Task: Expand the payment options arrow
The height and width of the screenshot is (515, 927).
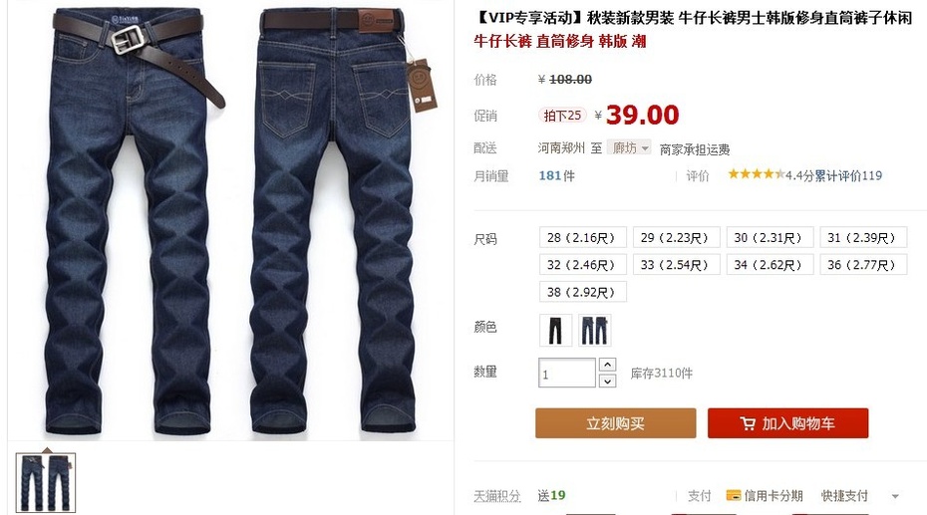Action: (895, 497)
